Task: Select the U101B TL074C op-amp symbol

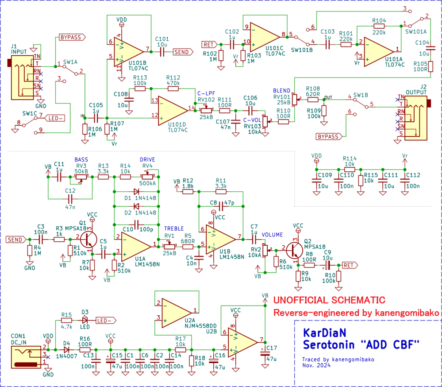Action: pos(129,52)
